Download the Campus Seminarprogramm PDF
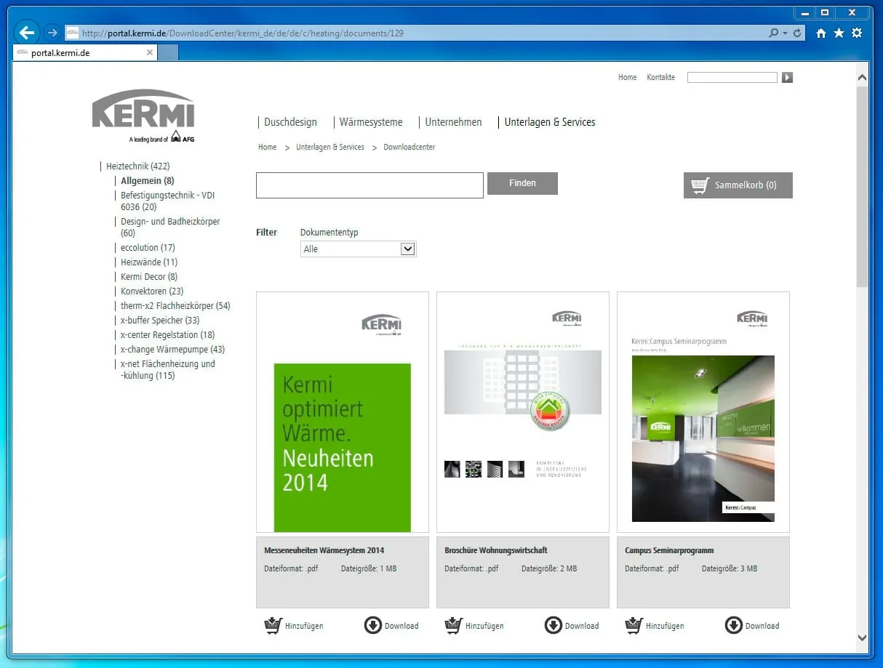This screenshot has width=883, height=668. coord(752,625)
